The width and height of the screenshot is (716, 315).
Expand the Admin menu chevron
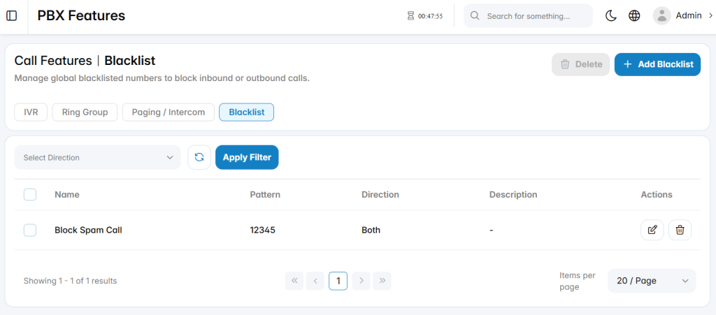click(710, 15)
